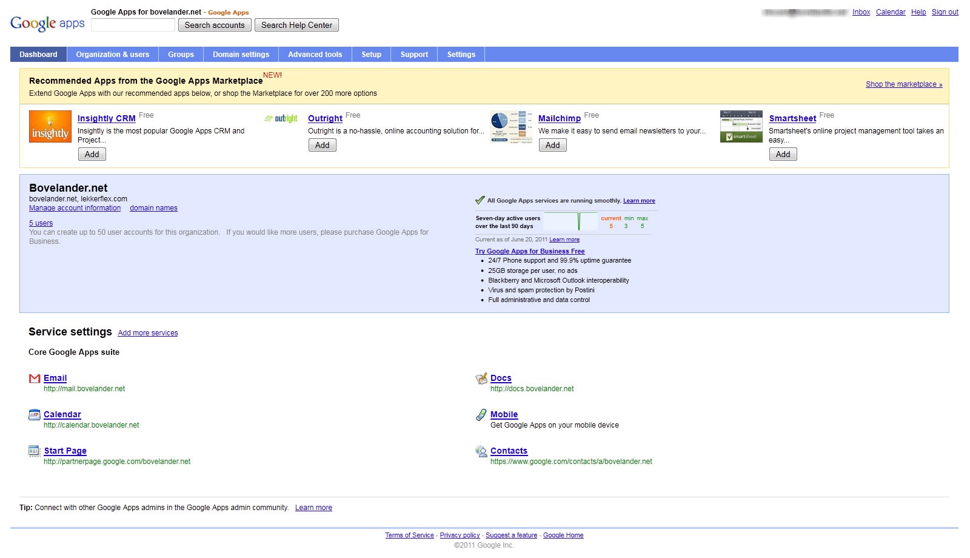Click the Mobile phone icon
The height and width of the screenshot is (558, 970).
(481, 415)
